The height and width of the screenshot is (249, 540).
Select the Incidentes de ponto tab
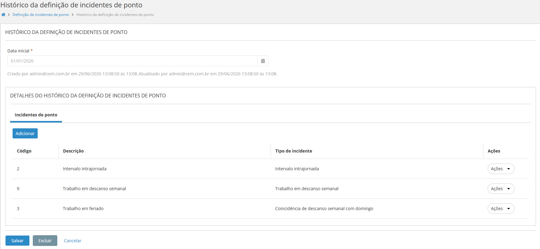pos(36,115)
